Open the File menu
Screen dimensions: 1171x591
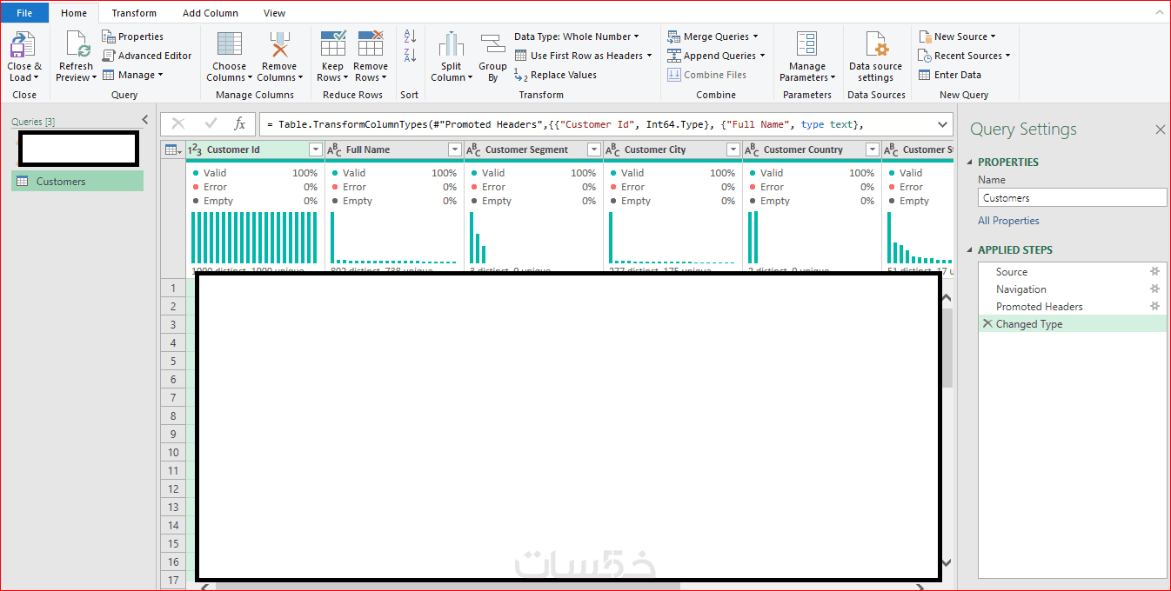pos(24,13)
